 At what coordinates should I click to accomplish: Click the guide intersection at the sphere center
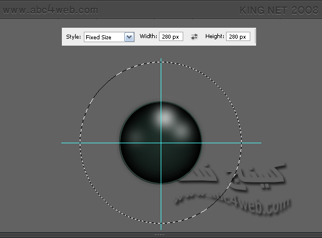161,143
